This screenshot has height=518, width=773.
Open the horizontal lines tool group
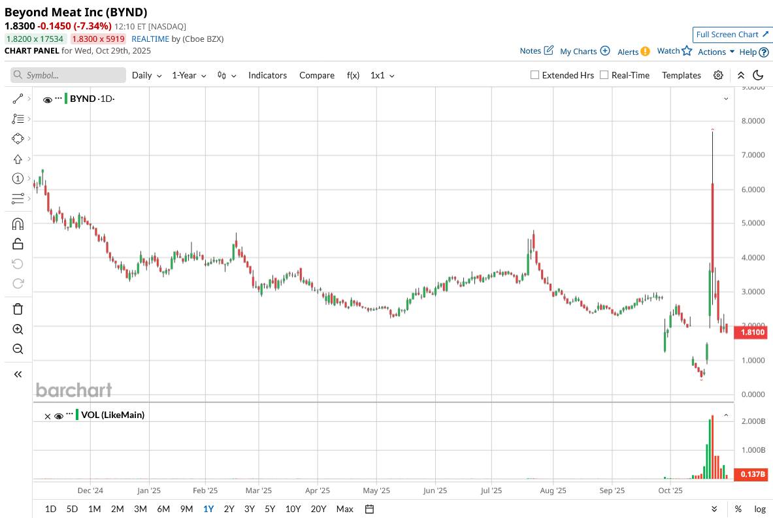pyautogui.click(x=18, y=199)
